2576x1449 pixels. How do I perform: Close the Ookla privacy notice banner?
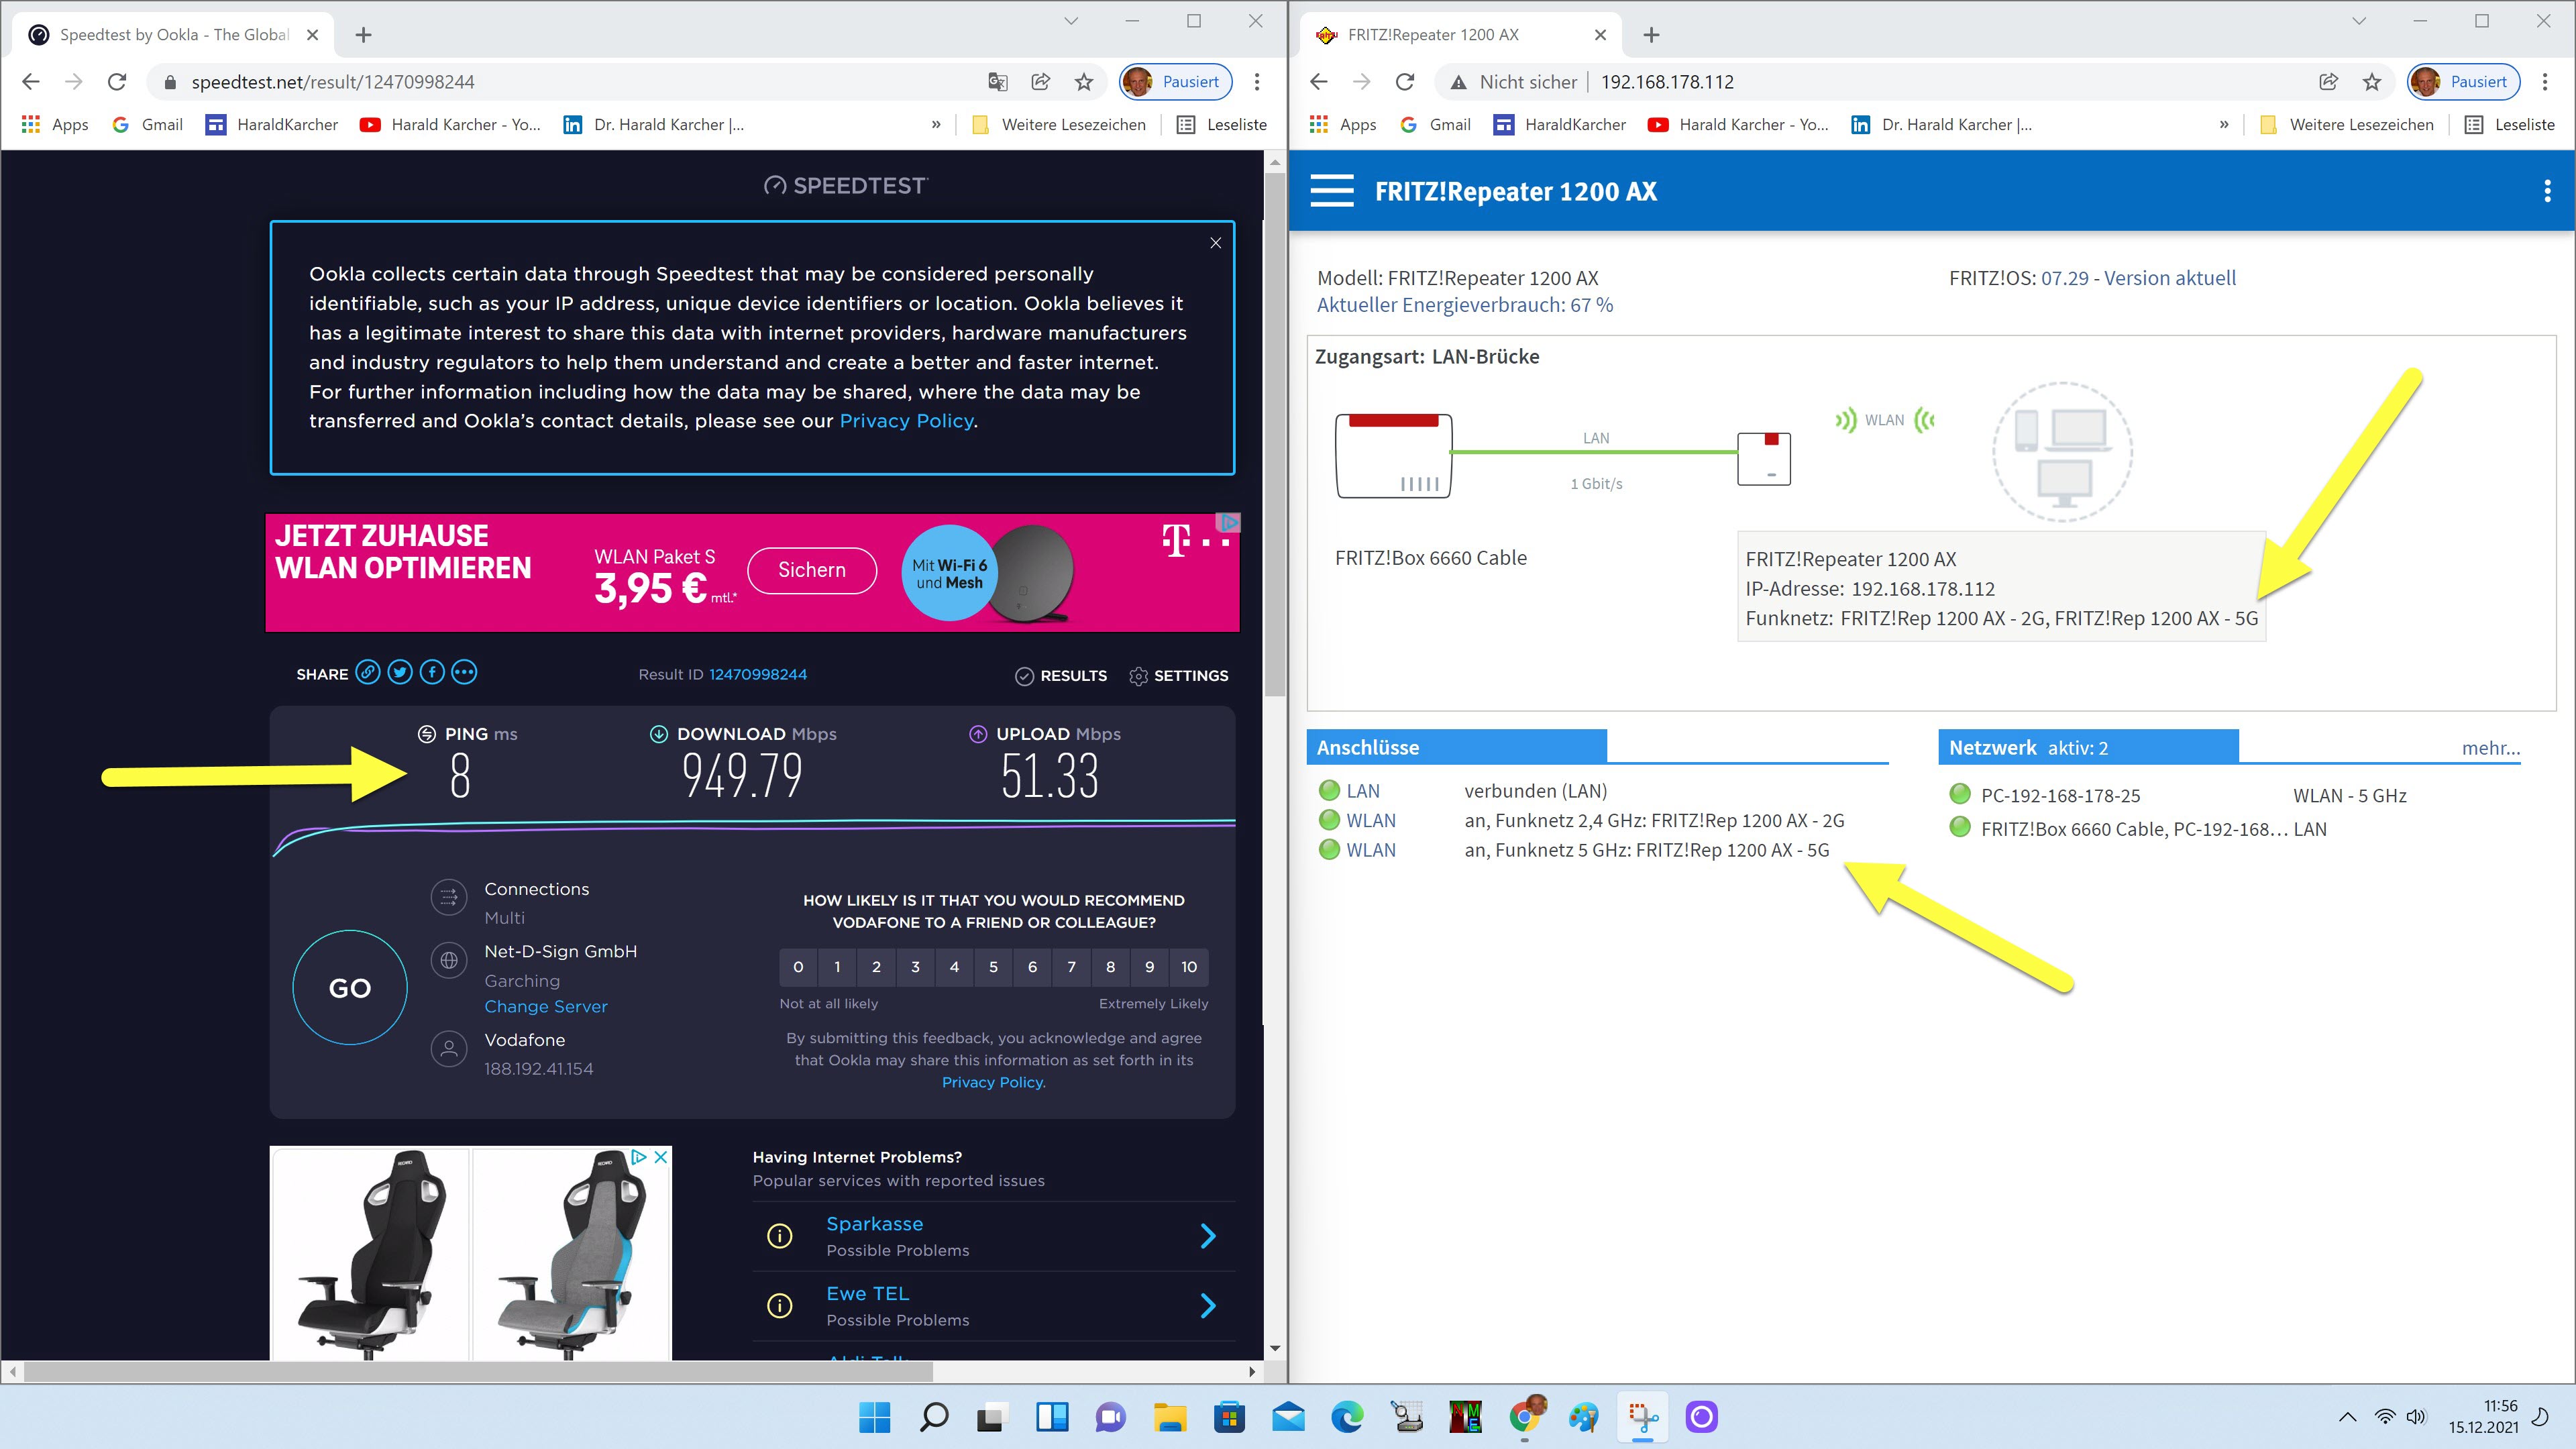click(x=1215, y=243)
